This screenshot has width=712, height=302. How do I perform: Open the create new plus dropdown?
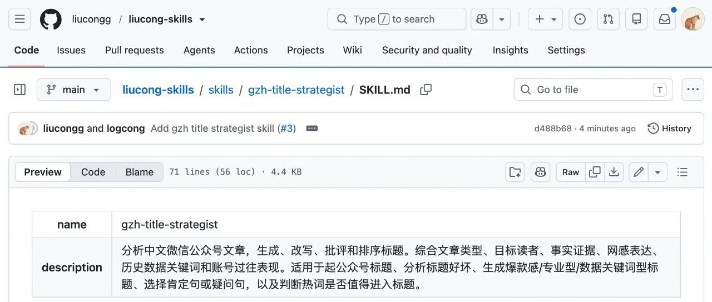click(x=545, y=19)
